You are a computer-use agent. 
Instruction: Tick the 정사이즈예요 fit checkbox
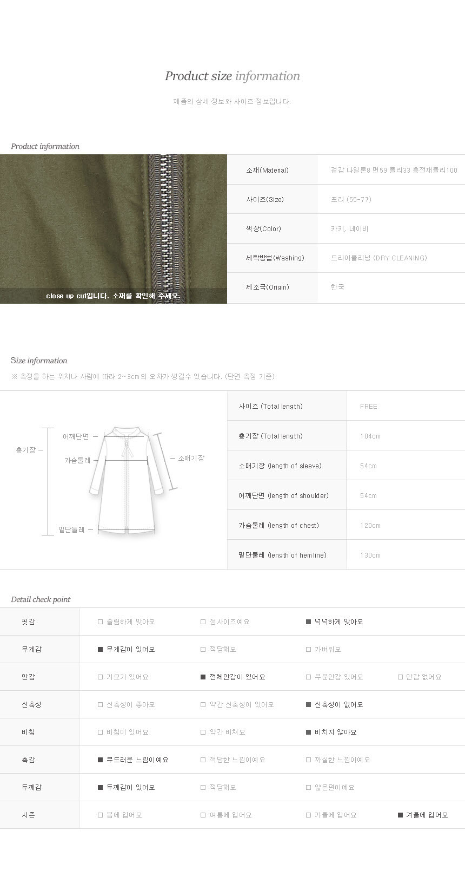click(x=203, y=622)
